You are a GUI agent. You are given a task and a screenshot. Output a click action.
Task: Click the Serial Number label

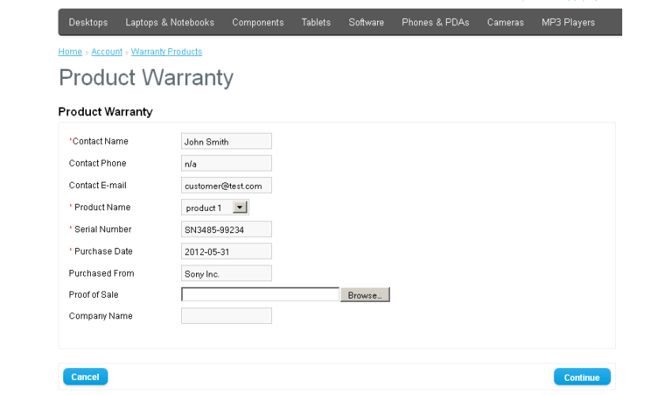103,229
